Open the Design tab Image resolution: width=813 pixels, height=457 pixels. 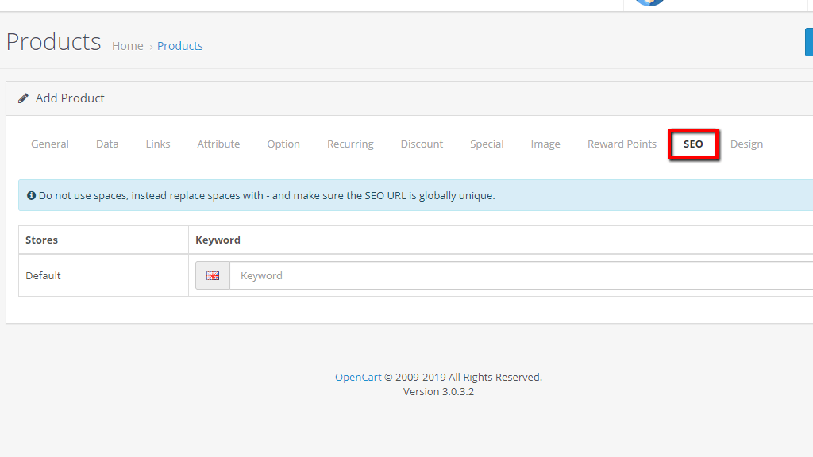point(746,144)
